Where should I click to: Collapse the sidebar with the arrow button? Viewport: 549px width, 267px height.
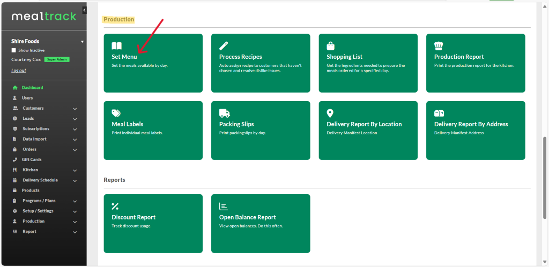(x=84, y=11)
